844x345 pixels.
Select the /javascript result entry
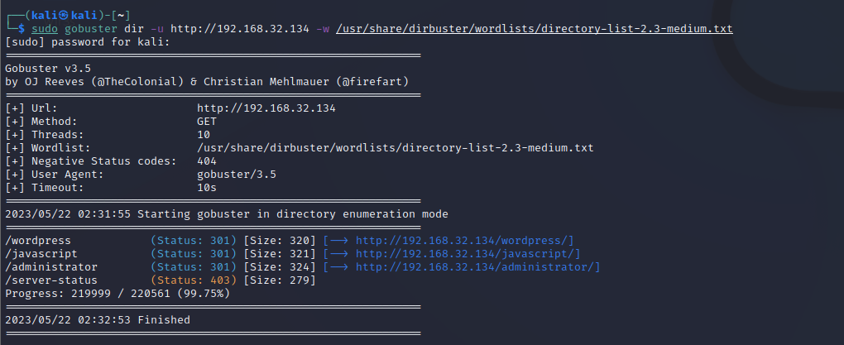click(42, 253)
